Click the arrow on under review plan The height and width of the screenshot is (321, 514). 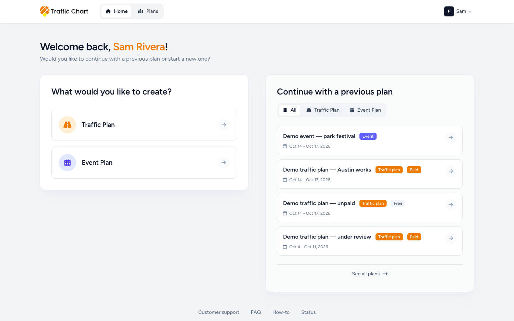[451, 238]
